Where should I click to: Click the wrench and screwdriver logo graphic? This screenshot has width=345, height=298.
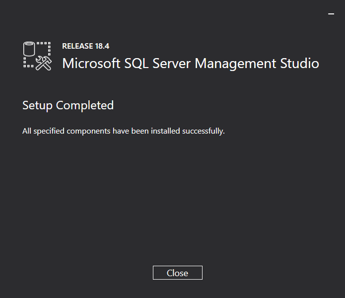44,63
